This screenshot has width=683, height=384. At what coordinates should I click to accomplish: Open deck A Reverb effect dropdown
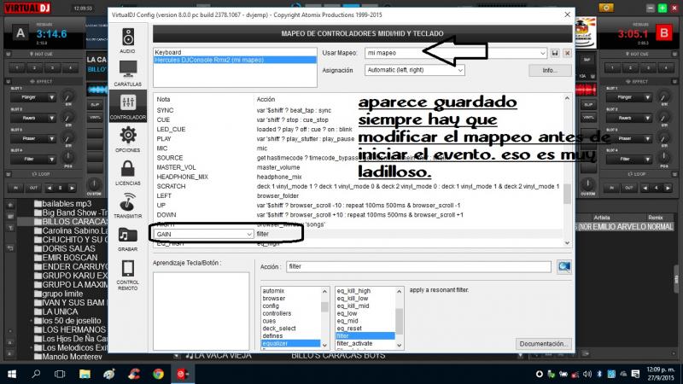[x=32, y=118]
